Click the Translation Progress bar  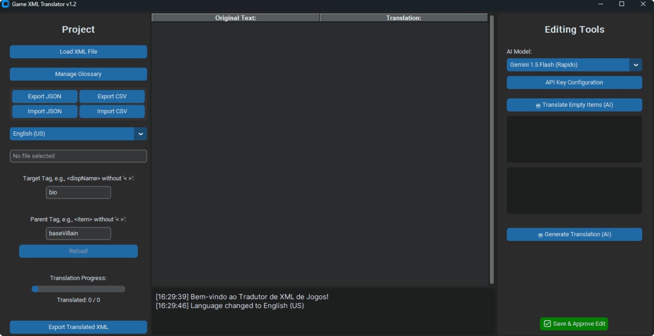pyautogui.click(x=78, y=289)
